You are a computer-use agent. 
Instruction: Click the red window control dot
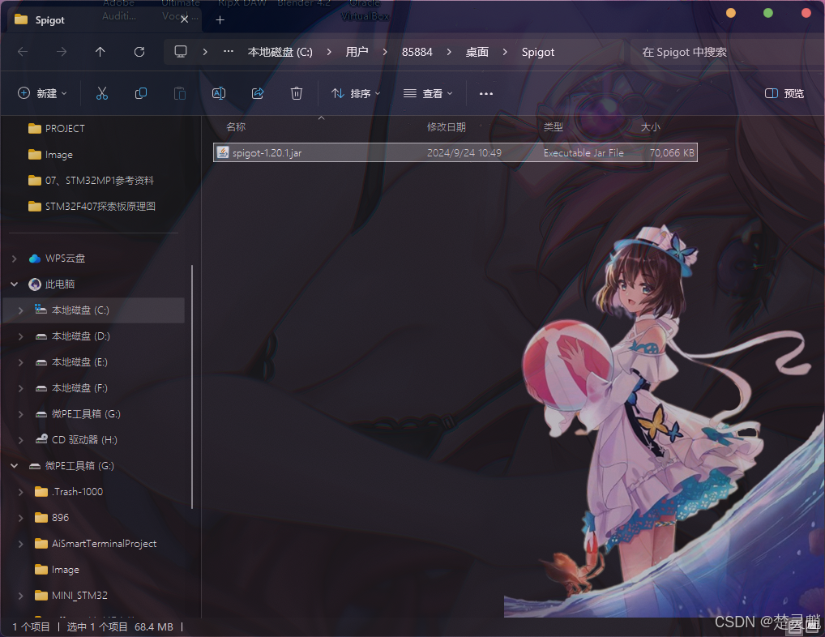(x=806, y=13)
